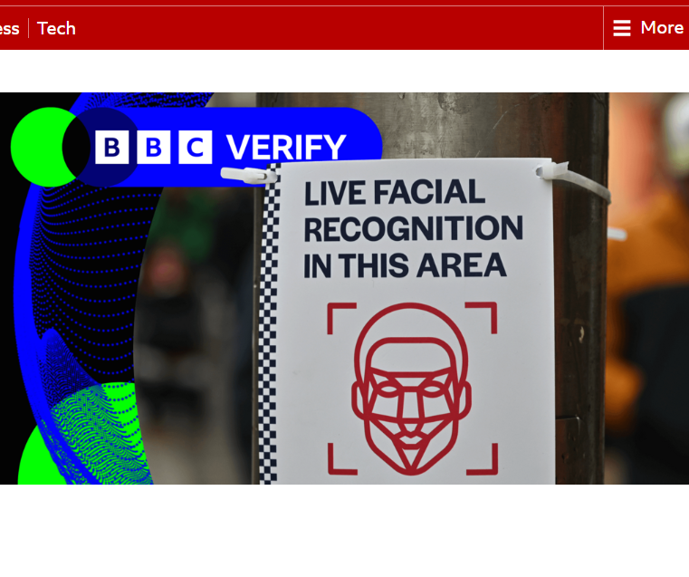689x577 pixels.
Task: Open the Tech section in the navigation bar
Action: tap(56, 29)
